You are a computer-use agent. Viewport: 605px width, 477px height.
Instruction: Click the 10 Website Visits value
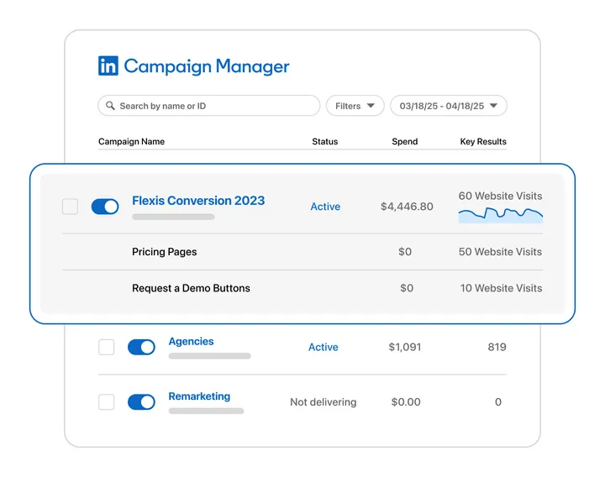pos(501,288)
